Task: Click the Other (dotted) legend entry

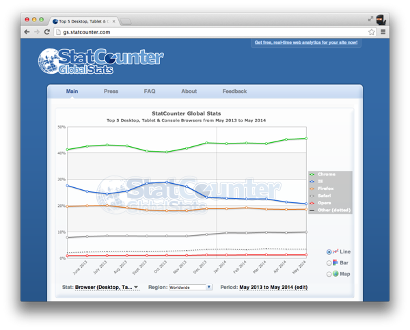Action: click(330, 210)
